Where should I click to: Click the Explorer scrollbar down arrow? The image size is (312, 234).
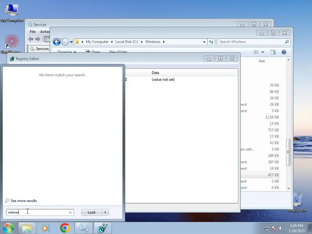(x=289, y=188)
